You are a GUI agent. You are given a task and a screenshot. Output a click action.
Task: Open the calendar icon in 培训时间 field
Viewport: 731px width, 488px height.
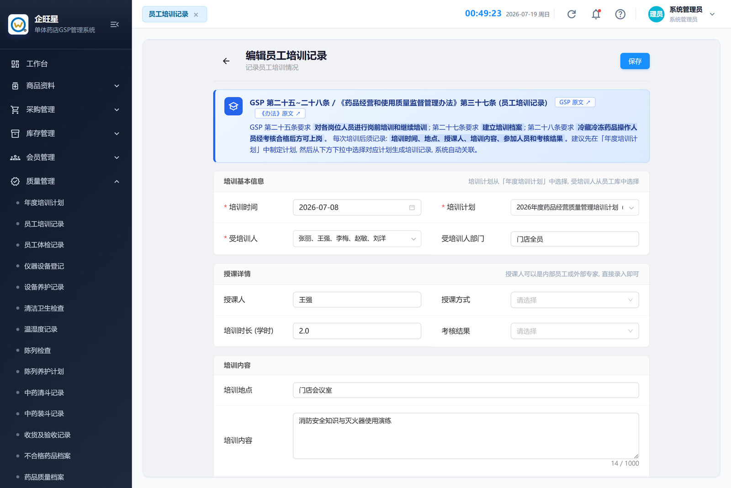(412, 208)
